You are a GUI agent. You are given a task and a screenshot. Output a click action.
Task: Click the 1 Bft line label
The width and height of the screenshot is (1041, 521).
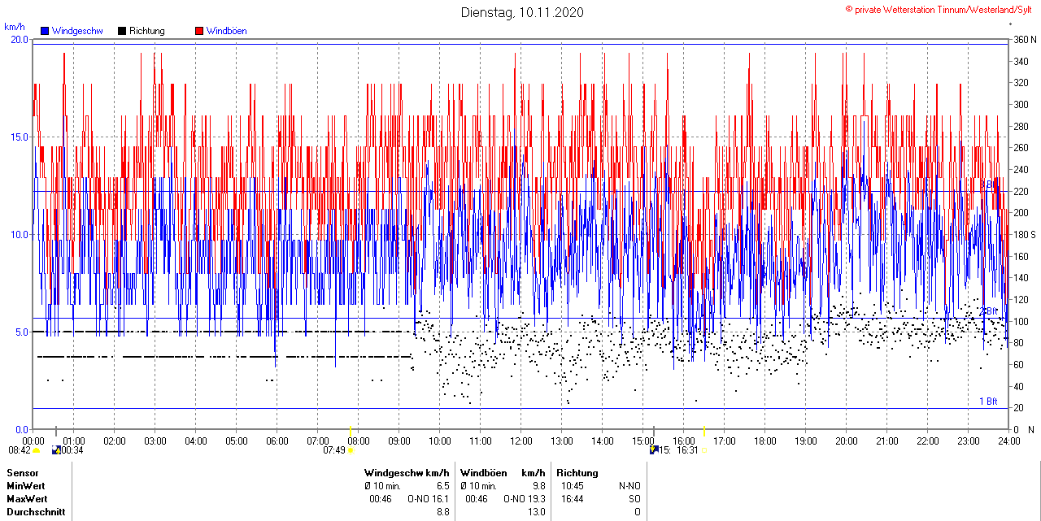(x=988, y=402)
